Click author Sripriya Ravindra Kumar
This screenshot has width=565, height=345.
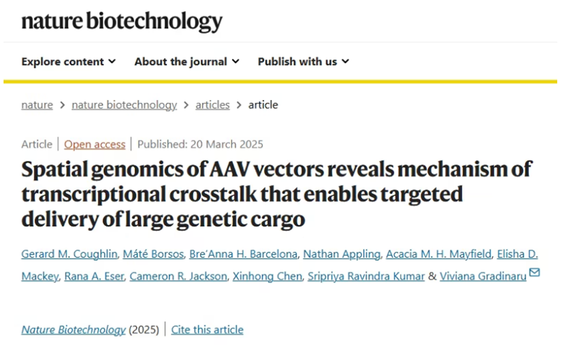(x=366, y=276)
